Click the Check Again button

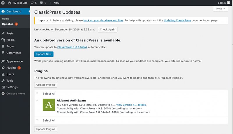(x=107, y=29)
